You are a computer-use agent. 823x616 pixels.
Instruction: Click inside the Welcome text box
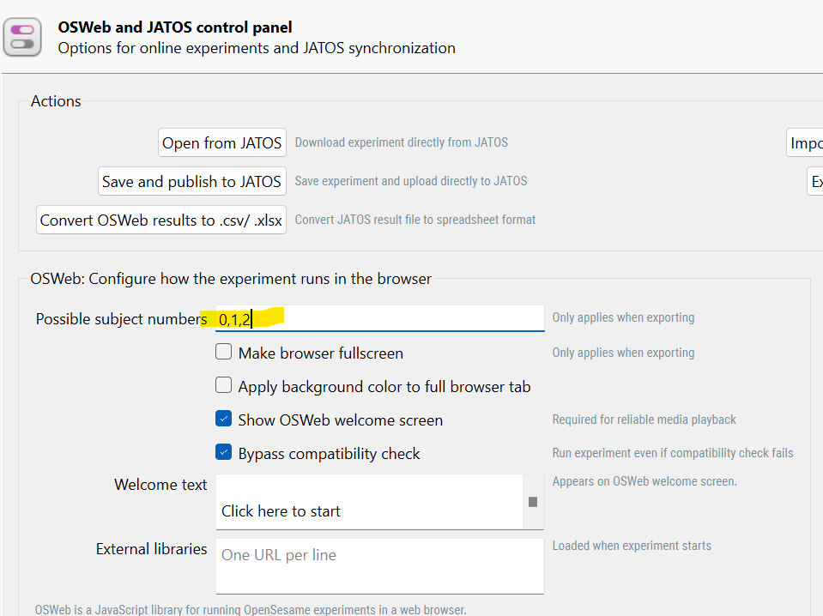pos(369,503)
